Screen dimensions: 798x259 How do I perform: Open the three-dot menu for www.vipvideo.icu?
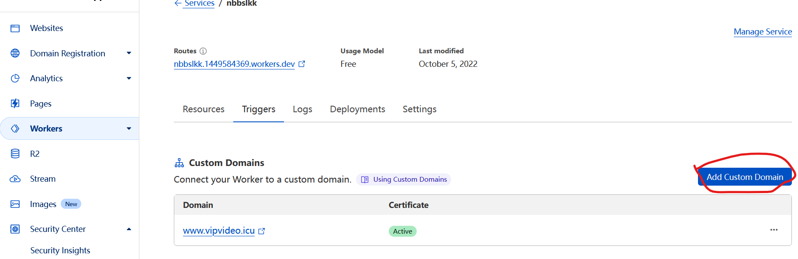pyautogui.click(x=774, y=230)
